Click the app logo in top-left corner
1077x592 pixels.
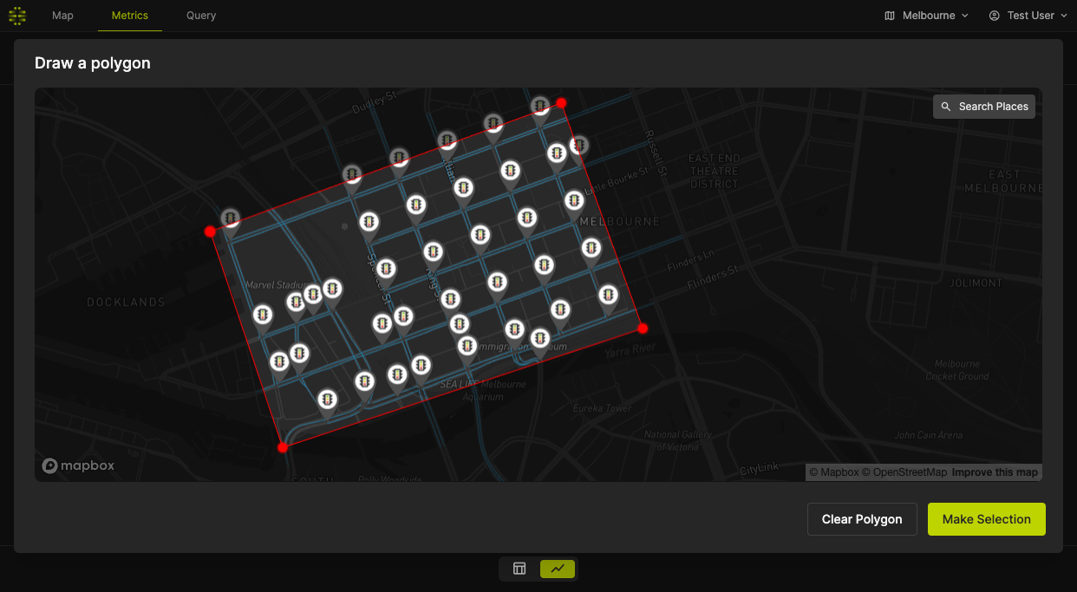17,16
